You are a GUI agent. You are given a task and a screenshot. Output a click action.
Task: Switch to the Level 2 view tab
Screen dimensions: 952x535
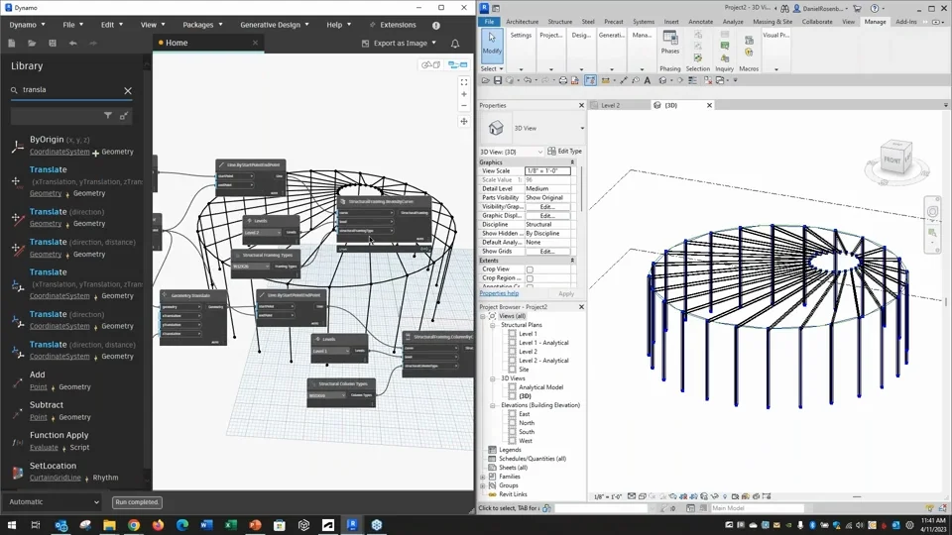(x=610, y=105)
